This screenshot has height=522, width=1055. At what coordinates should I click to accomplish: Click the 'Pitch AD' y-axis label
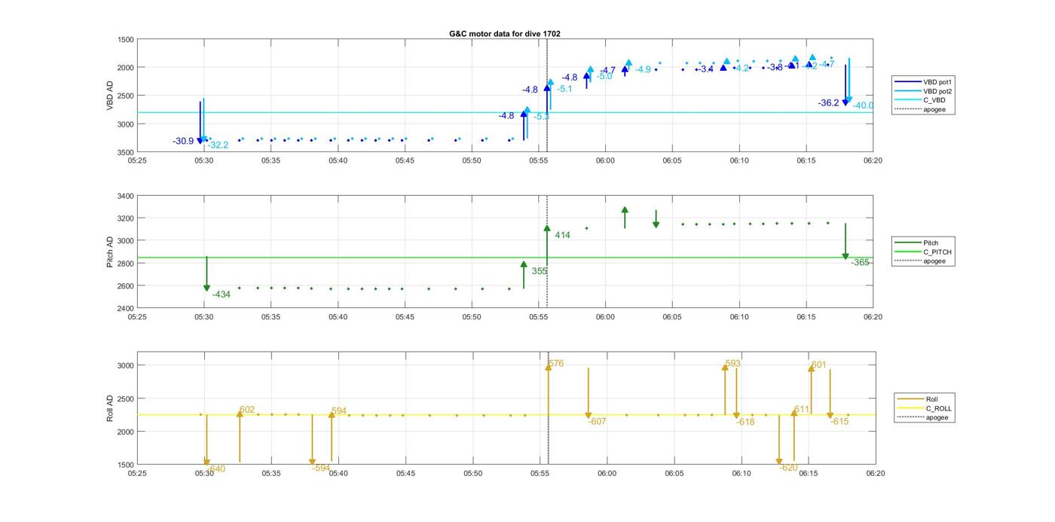pyautogui.click(x=110, y=252)
